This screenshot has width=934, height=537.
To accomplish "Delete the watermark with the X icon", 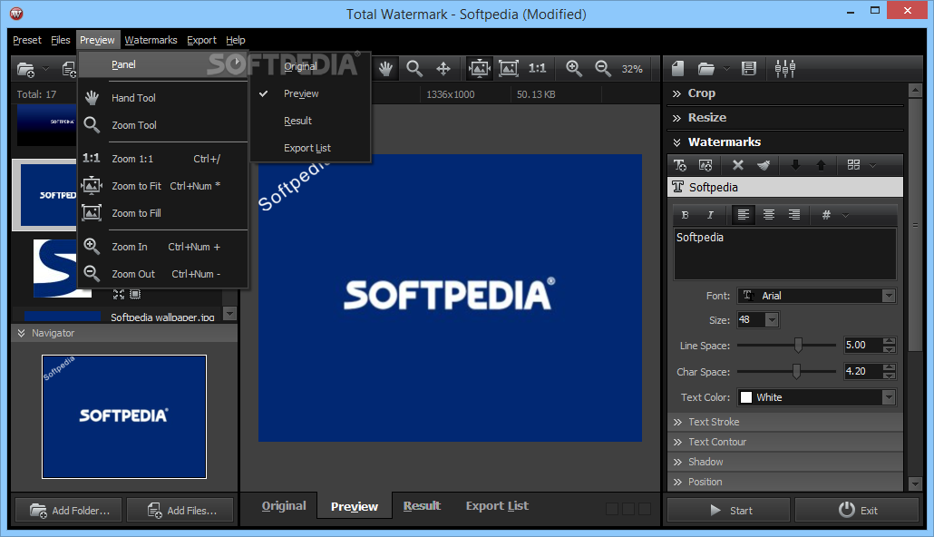I will click(737, 165).
